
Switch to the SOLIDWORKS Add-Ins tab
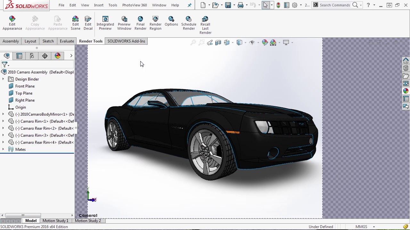(x=126, y=41)
